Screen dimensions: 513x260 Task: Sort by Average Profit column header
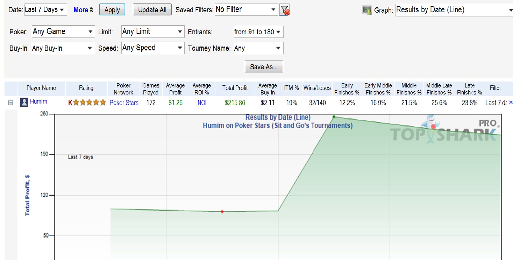coord(175,89)
